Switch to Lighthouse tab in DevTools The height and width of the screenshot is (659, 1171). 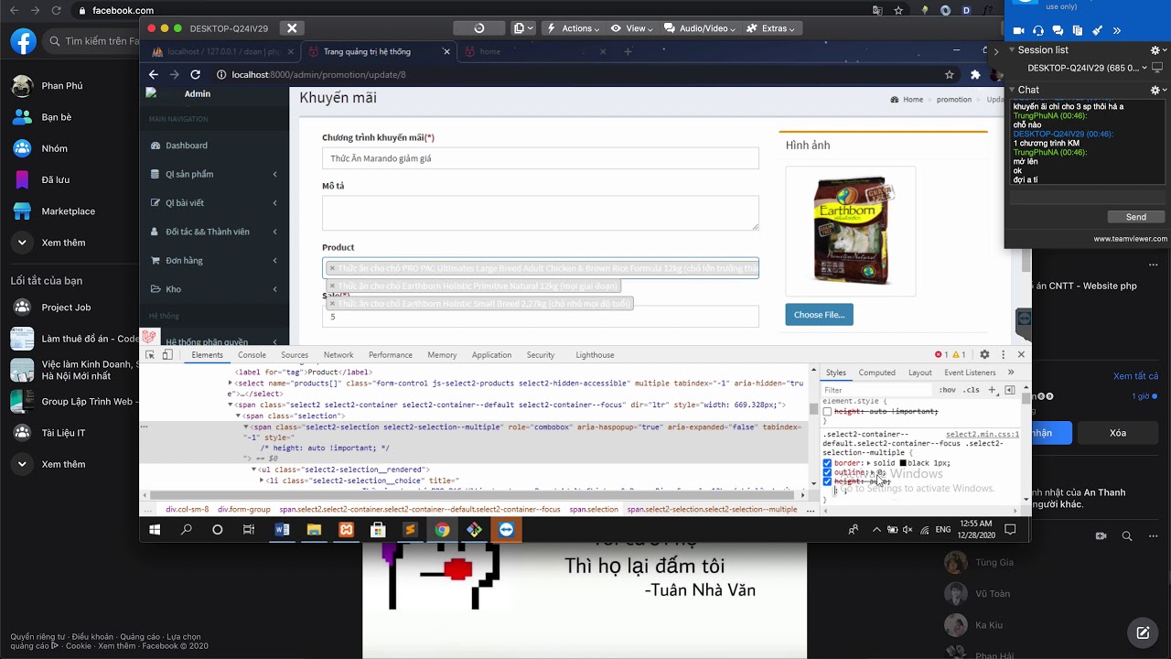pos(595,355)
